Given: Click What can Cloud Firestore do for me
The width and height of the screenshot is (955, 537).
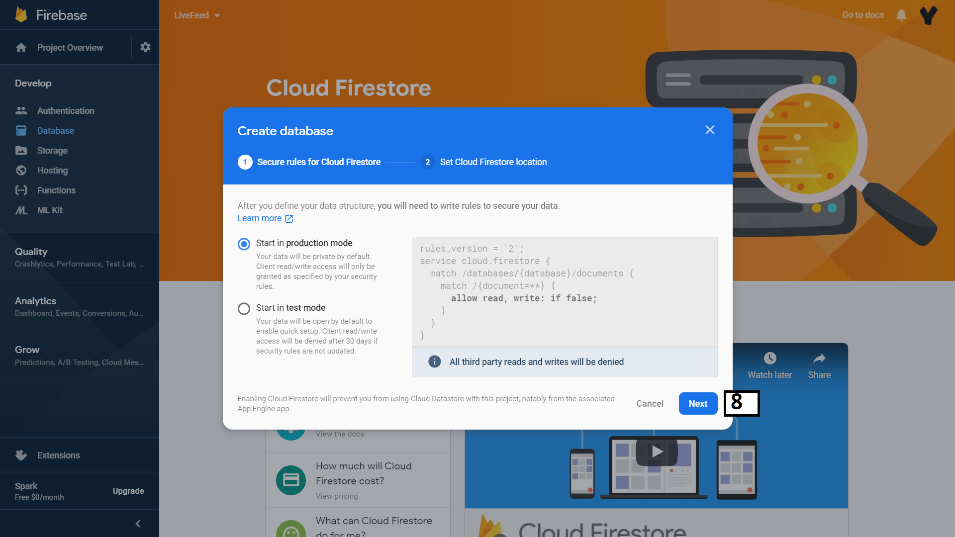Looking at the screenshot, I should click(374, 526).
